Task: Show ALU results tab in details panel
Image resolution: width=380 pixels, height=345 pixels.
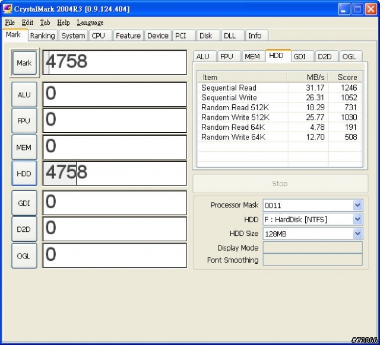Action: 205,57
